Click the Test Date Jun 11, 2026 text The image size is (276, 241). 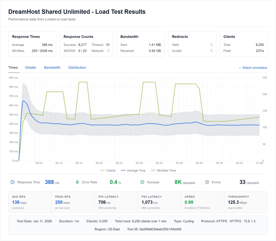(34, 221)
